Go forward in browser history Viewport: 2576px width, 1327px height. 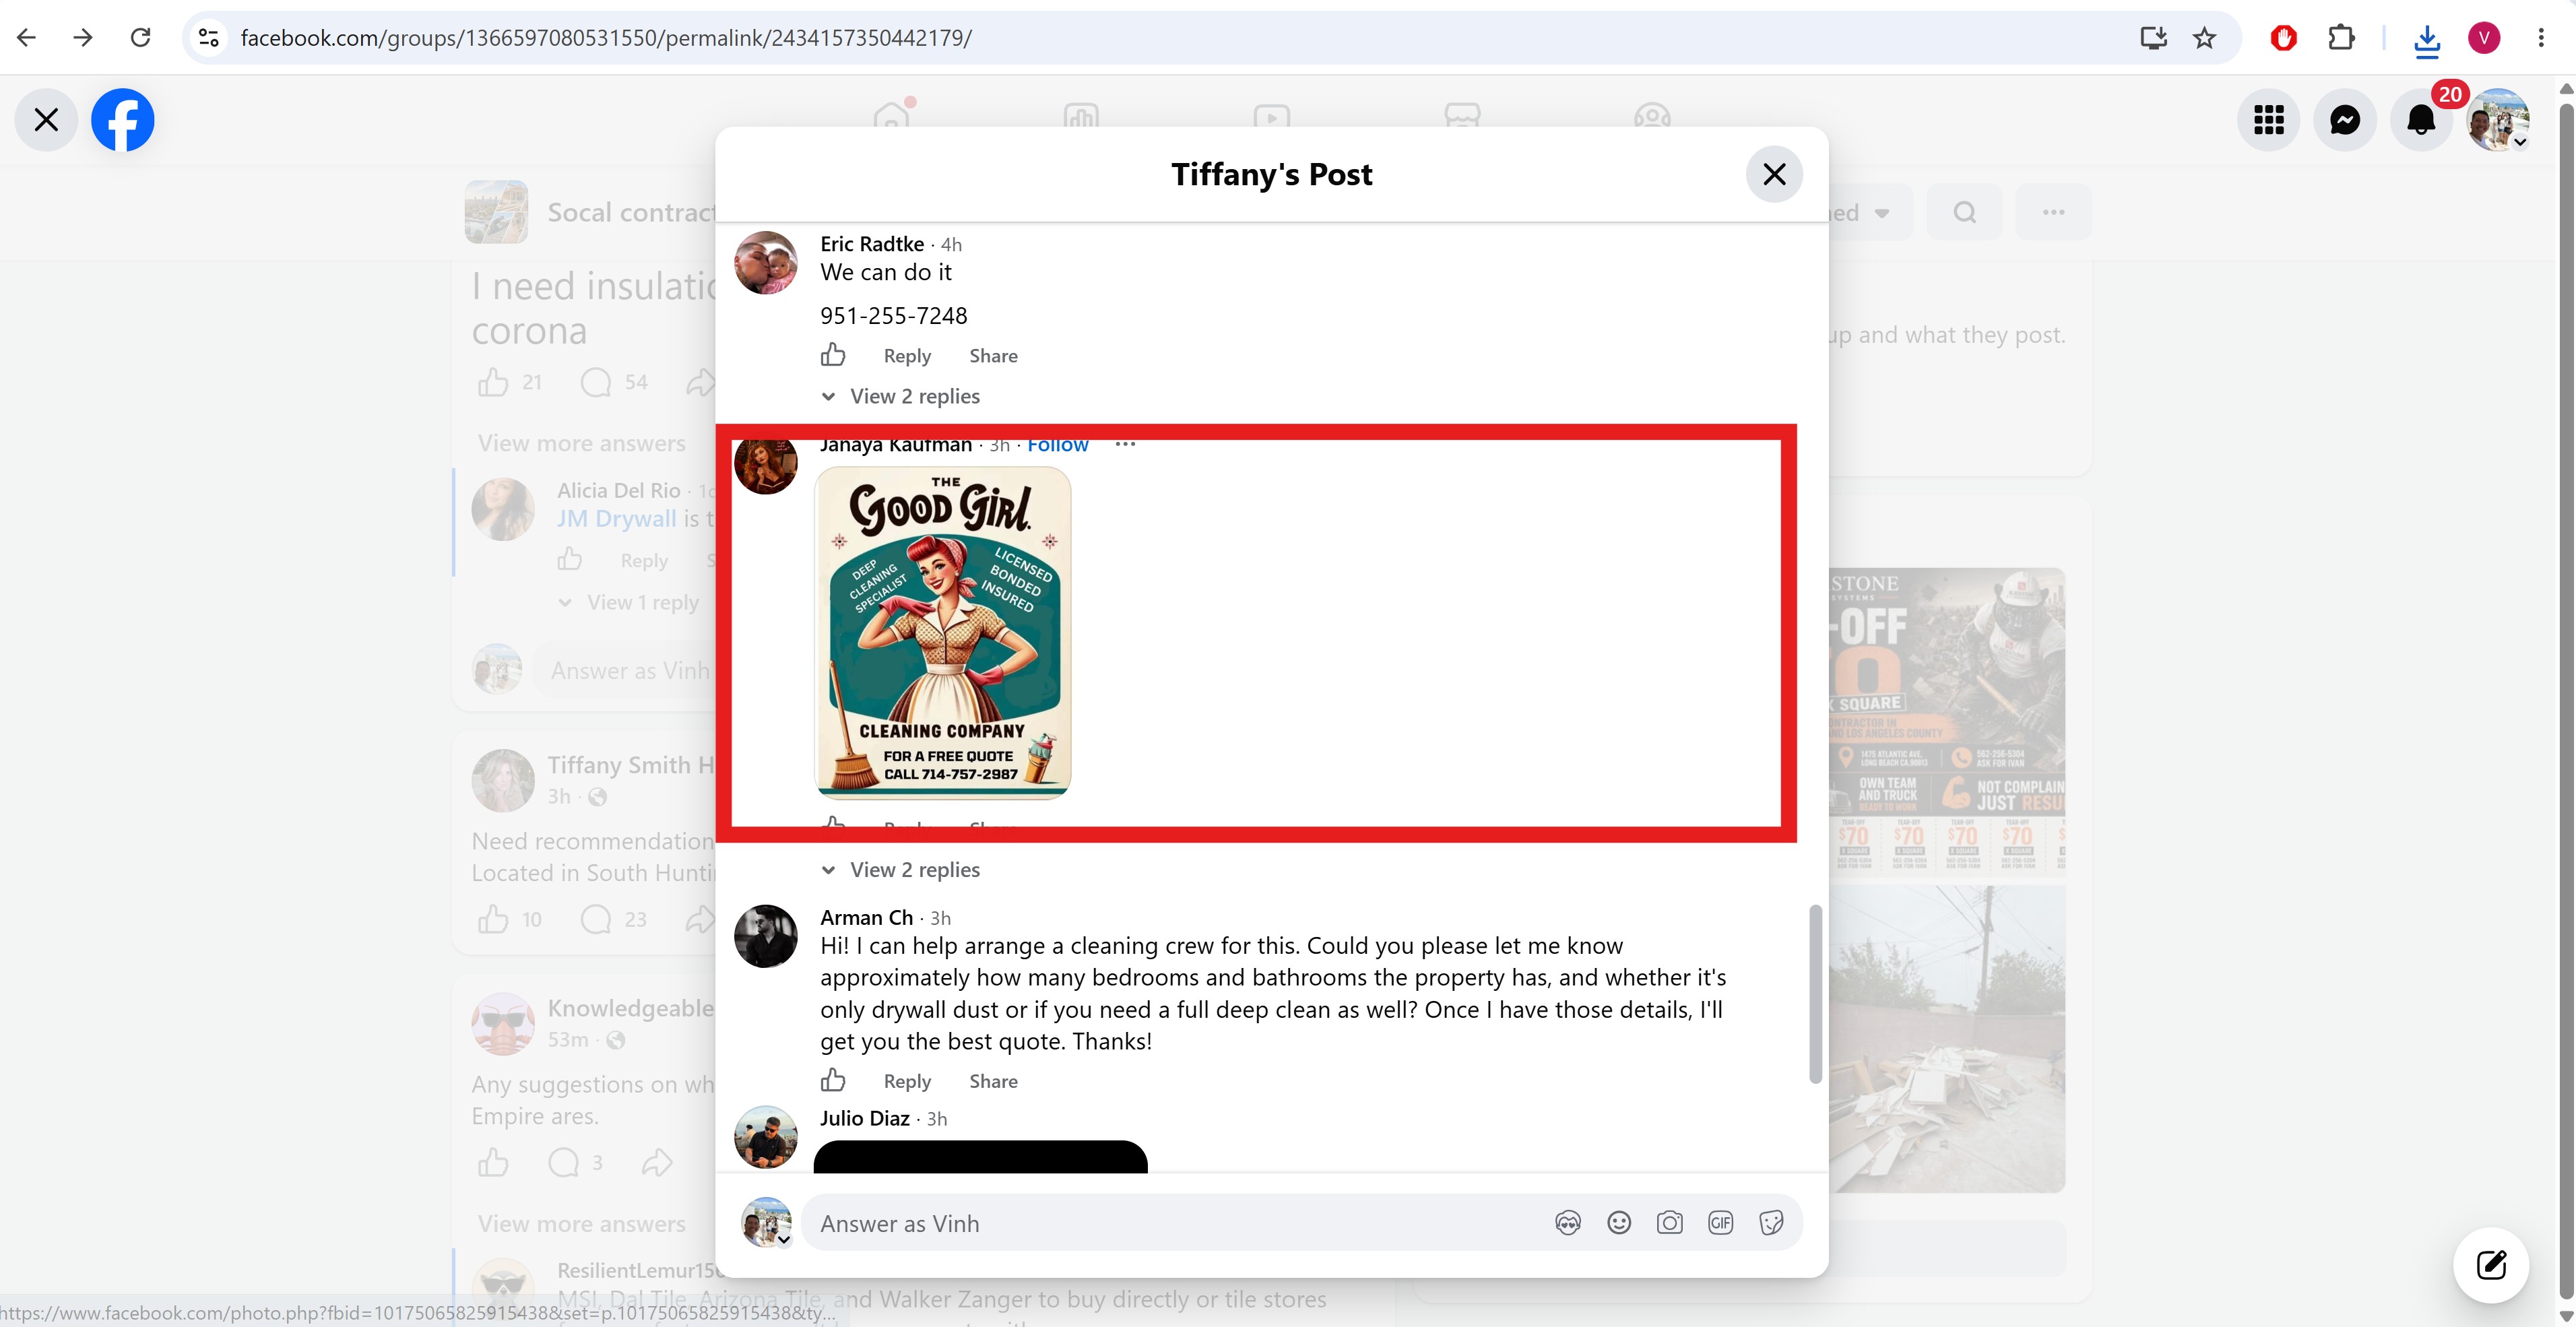click(x=84, y=38)
